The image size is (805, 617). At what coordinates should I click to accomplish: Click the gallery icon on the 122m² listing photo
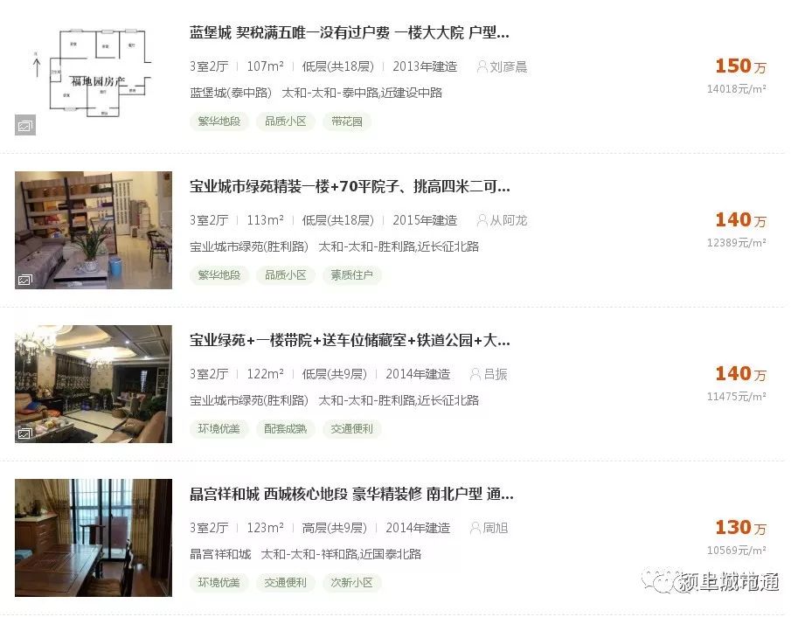(25, 433)
